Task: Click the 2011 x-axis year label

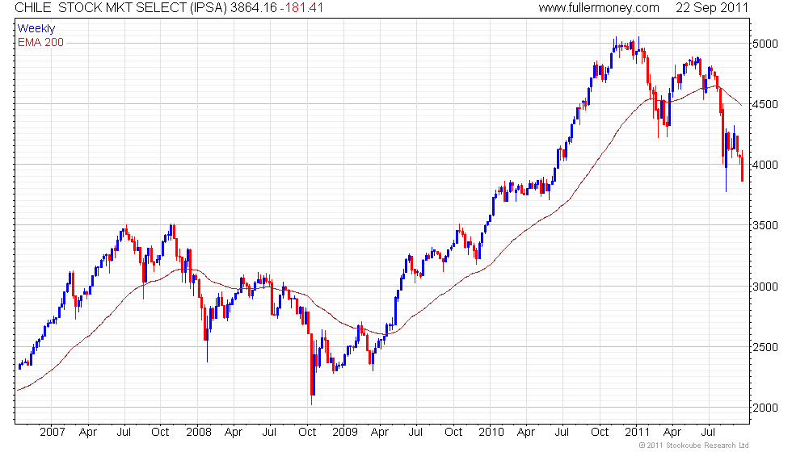Action: click(x=637, y=433)
